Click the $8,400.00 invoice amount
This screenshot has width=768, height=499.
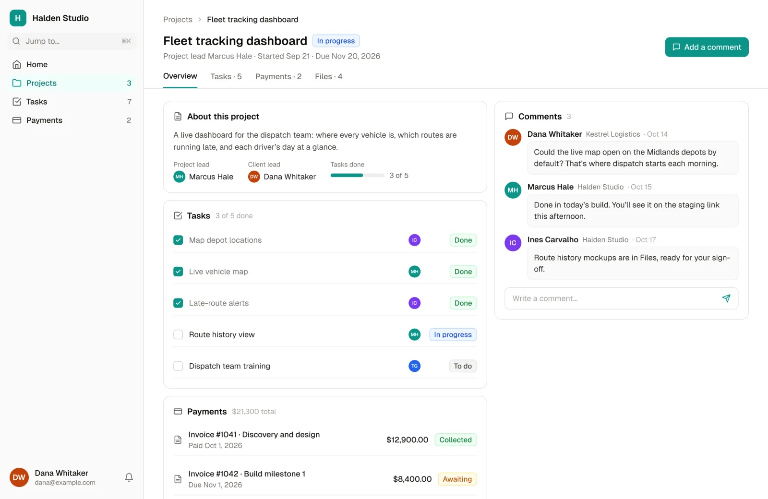pos(412,479)
